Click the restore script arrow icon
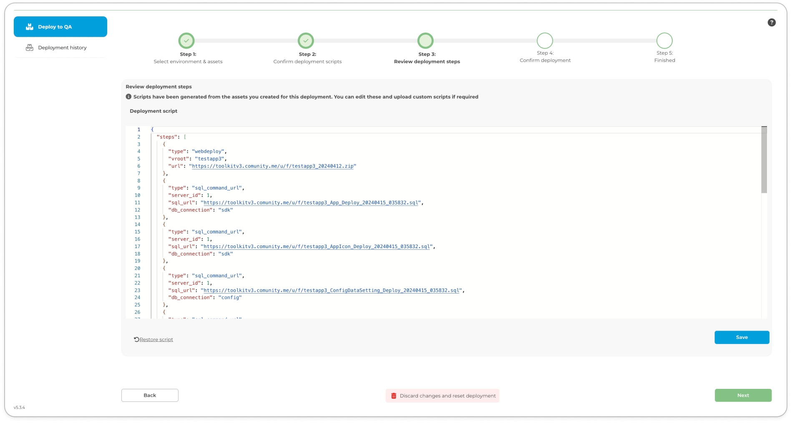Image resolution: width=792 pixels, height=423 pixels. (x=136, y=339)
